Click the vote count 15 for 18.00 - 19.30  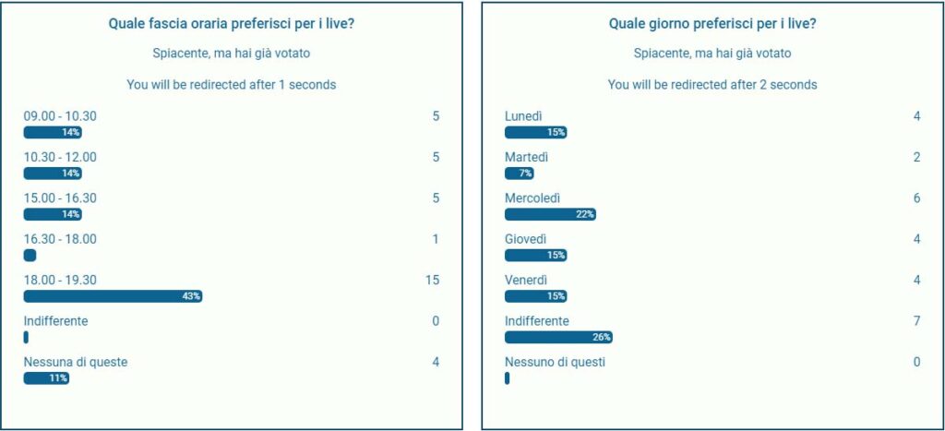pos(433,281)
